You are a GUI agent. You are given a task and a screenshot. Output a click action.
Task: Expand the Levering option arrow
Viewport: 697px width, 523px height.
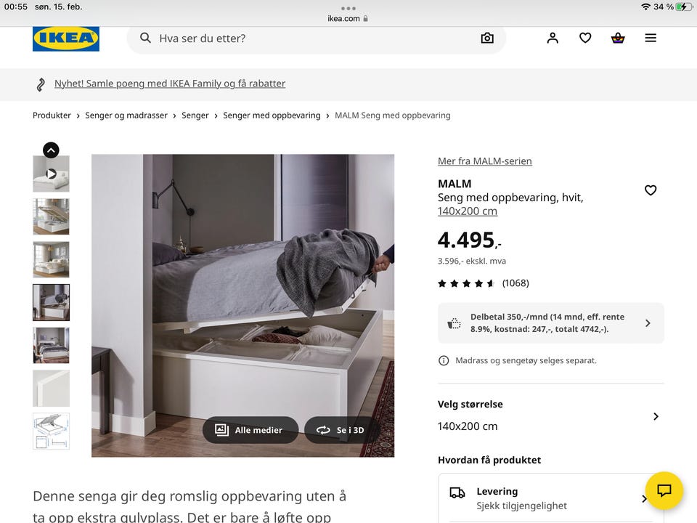[x=643, y=499]
